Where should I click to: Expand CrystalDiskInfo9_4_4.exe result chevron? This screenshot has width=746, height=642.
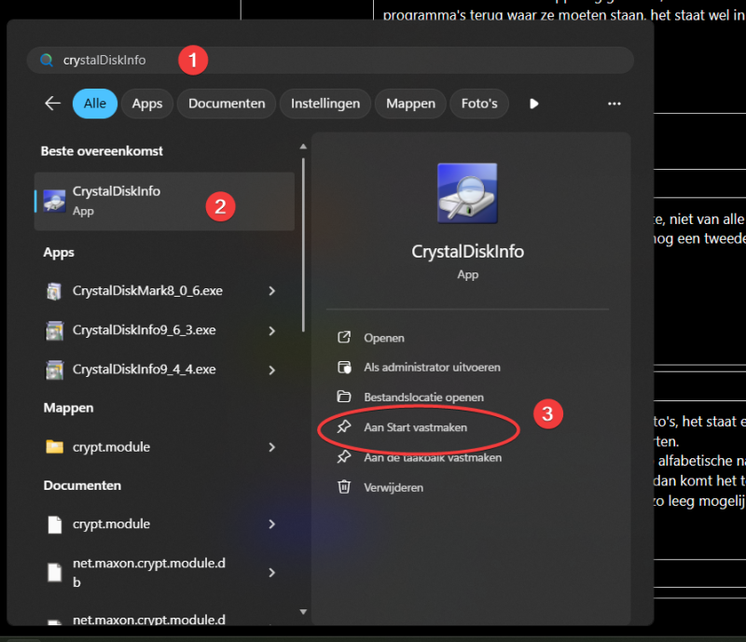click(271, 370)
